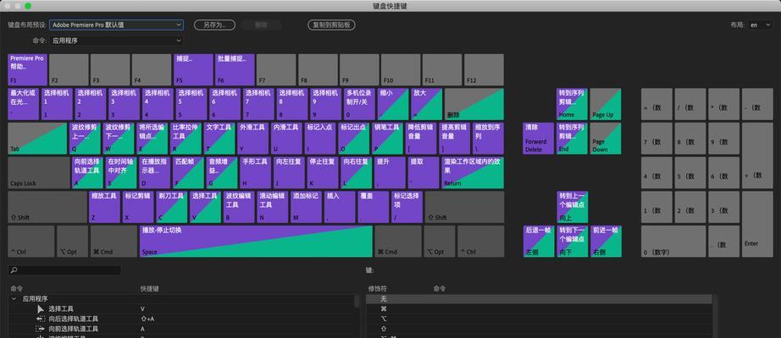The width and height of the screenshot is (781, 338).
Task: Select the H key labeled 手形工具
Action: point(255,173)
